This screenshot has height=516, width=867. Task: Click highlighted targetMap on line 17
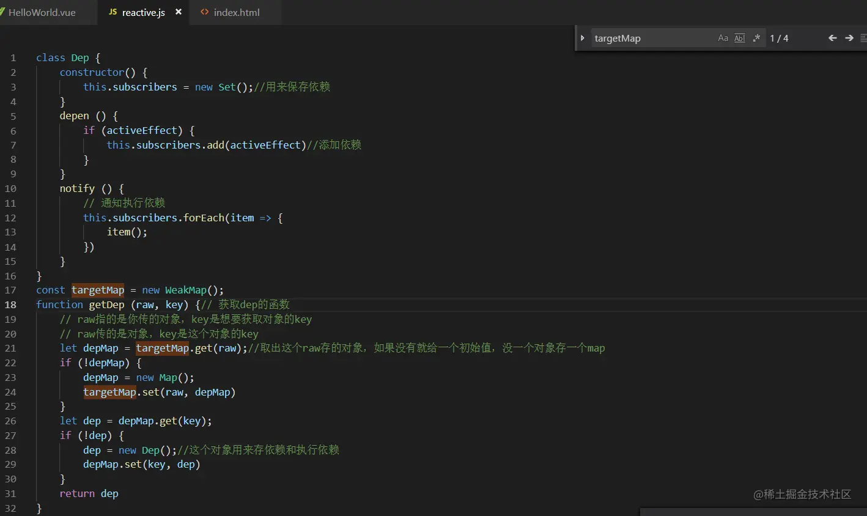click(98, 290)
